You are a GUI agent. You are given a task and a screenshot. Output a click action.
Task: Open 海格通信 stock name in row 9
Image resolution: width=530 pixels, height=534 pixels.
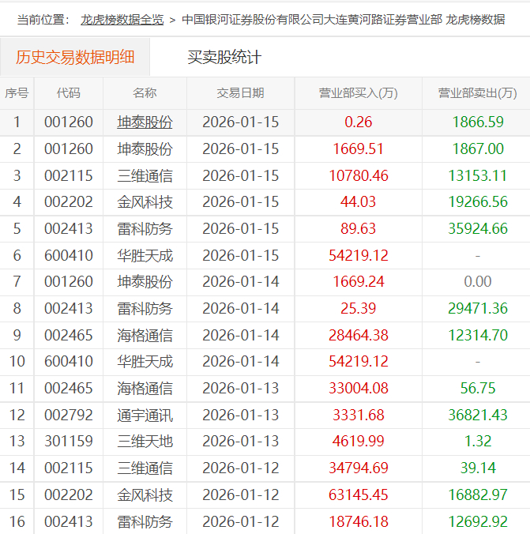point(145,335)
